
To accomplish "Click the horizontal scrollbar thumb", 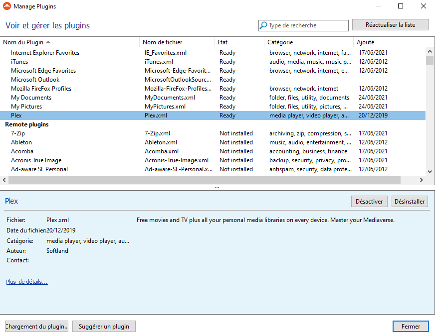I will pyautogui.click(x=205, y=180).
